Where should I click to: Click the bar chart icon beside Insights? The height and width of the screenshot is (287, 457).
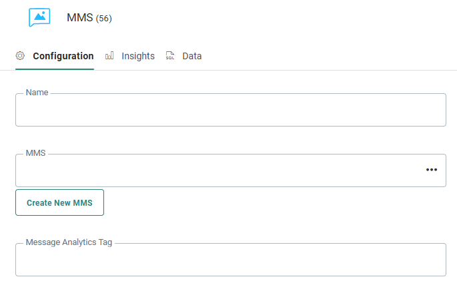pos(109,56)
